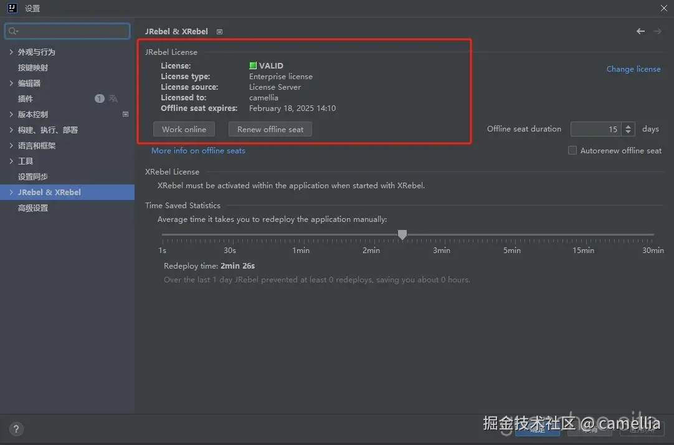
Task: Close the settings dialog window
Action: 663,8
